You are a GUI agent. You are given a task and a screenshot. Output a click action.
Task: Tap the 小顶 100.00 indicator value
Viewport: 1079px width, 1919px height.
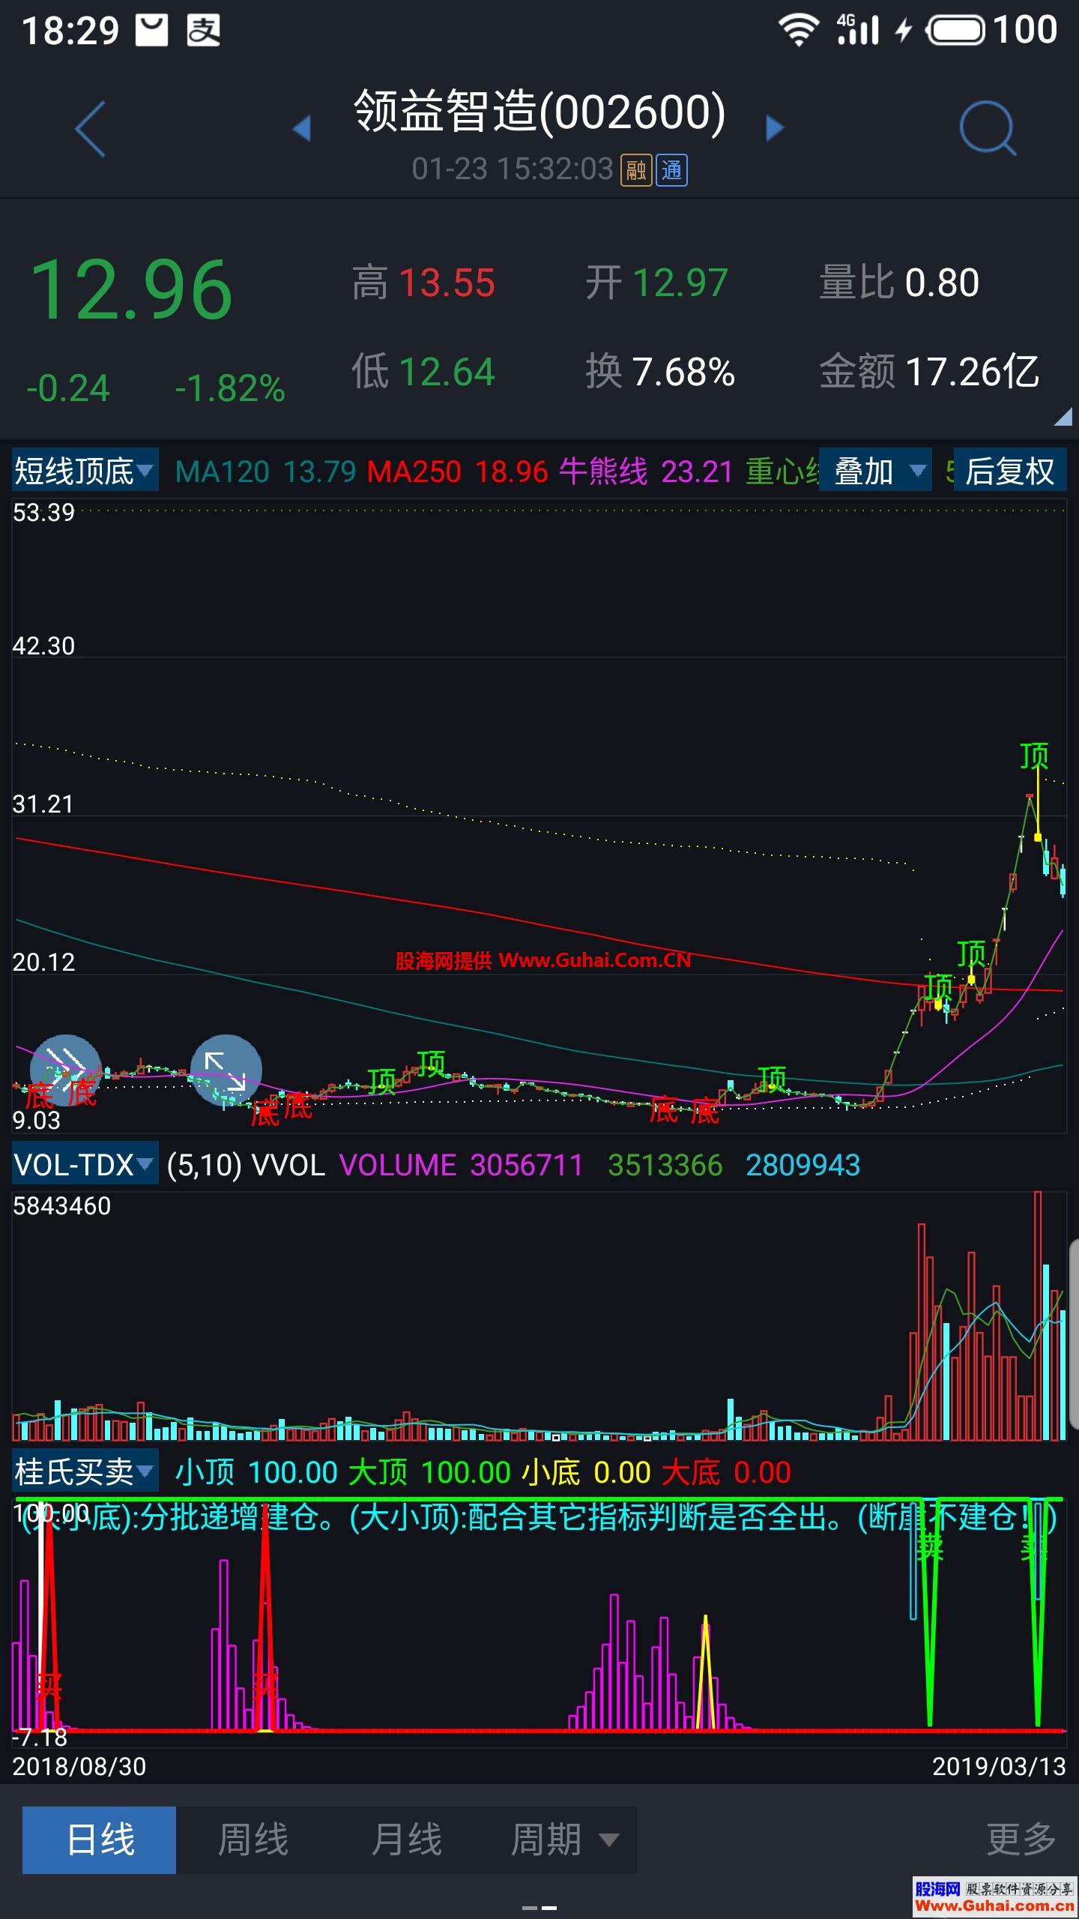tap(256, 1473)
